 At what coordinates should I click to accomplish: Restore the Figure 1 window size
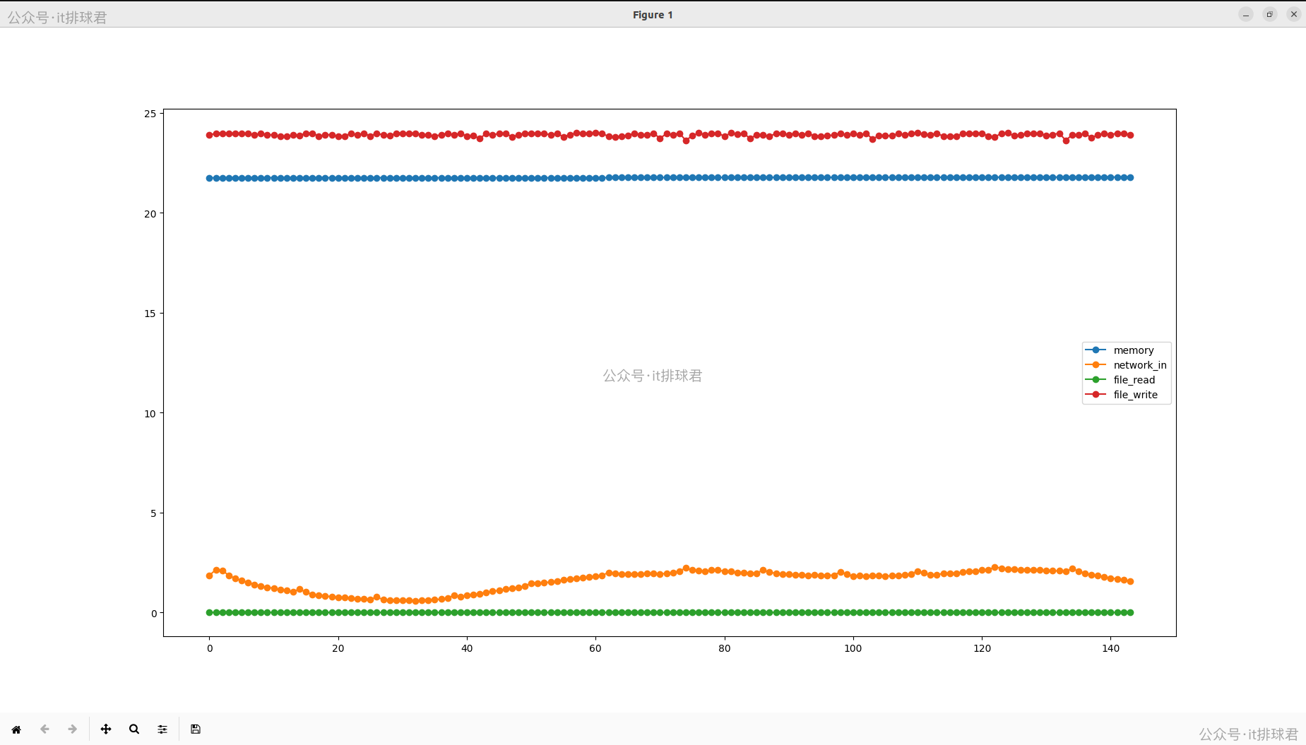1270,15
